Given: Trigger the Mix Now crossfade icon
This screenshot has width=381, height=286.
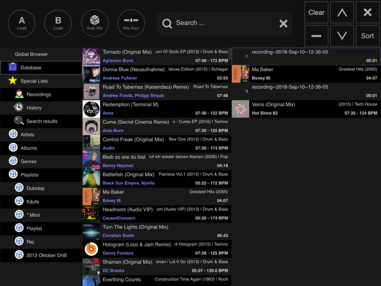Looking at the screenshot, I should pos(131,23).
